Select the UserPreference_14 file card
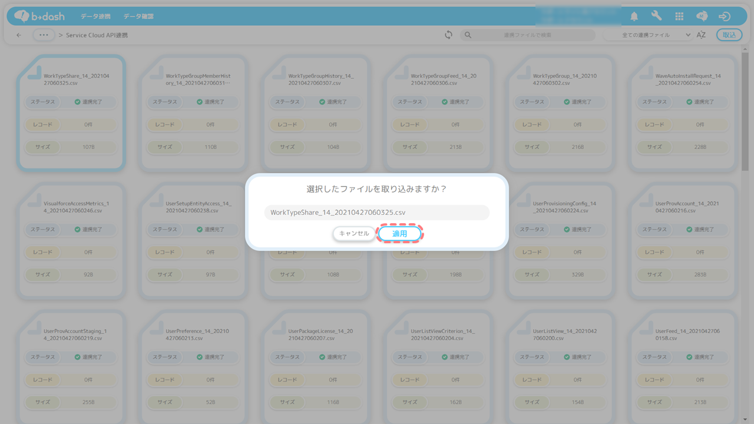 tap(194, 367)
